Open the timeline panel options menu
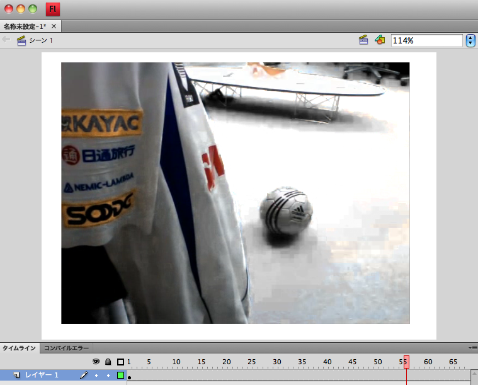Viewport: 478px width, 385px height. (x=473, y=348)
